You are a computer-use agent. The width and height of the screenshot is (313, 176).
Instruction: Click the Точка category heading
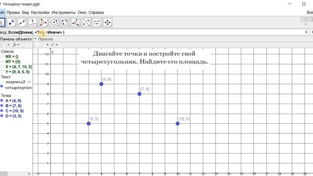pyautogui.click(x=6, y=96)
